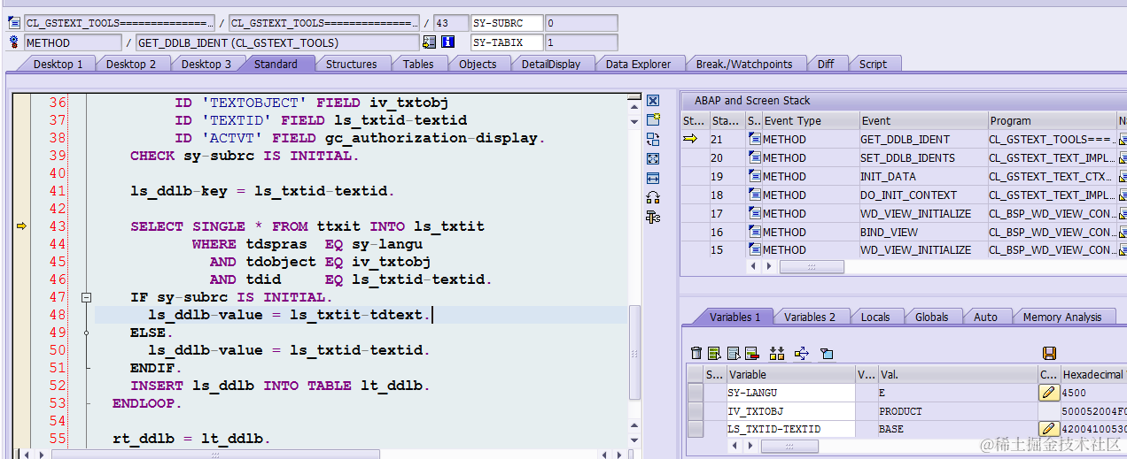Click the LS_TXTID-TEXTID variable name cell
Viewport: 1127px width, 459px height.
pyautogui.click(x=790, y=429)
